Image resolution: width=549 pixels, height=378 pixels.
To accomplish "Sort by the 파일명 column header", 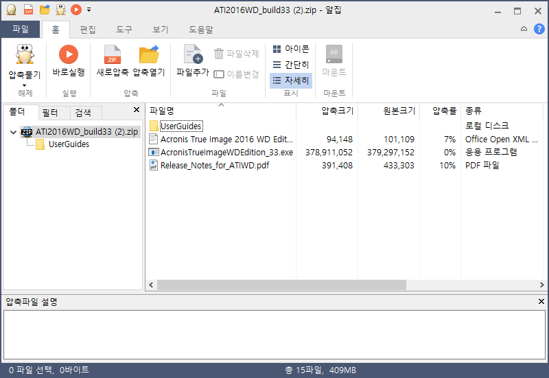I will (220, 111).
